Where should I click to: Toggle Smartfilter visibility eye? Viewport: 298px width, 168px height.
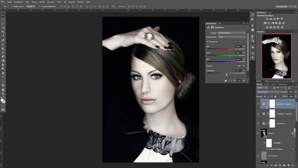coord(264,143)
